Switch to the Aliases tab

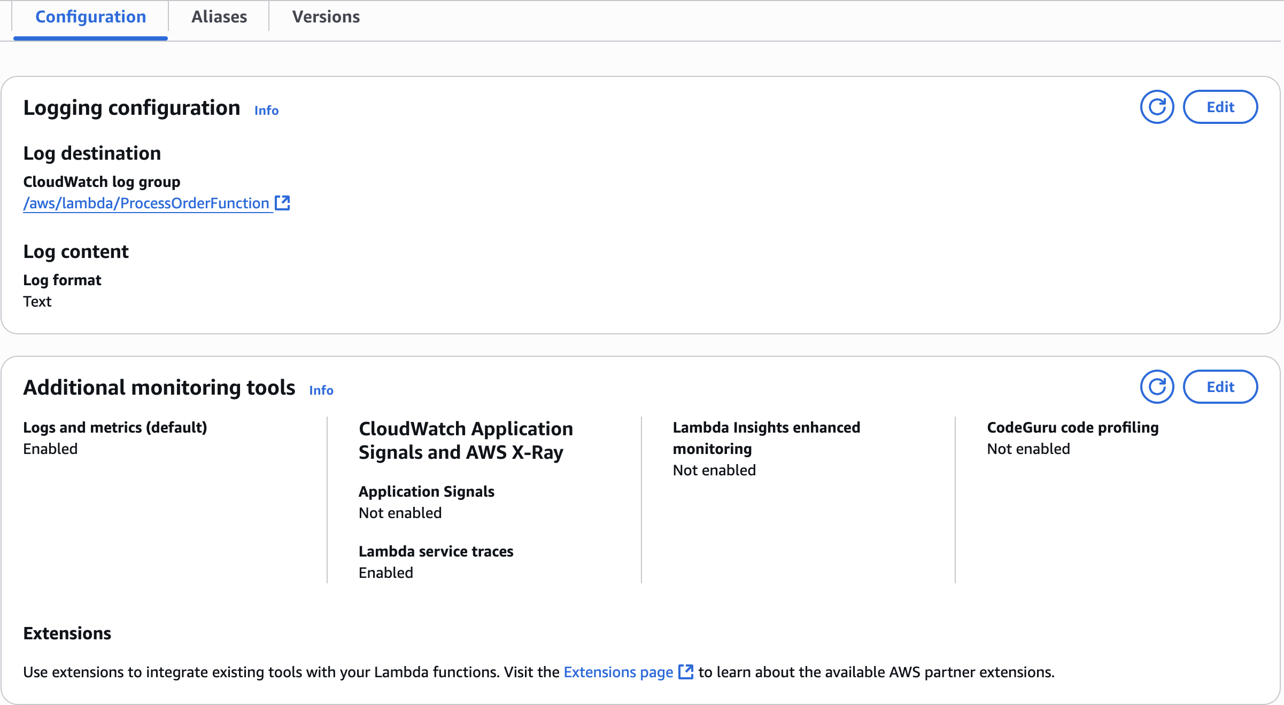pyautogui.click(x=219, y=17)
